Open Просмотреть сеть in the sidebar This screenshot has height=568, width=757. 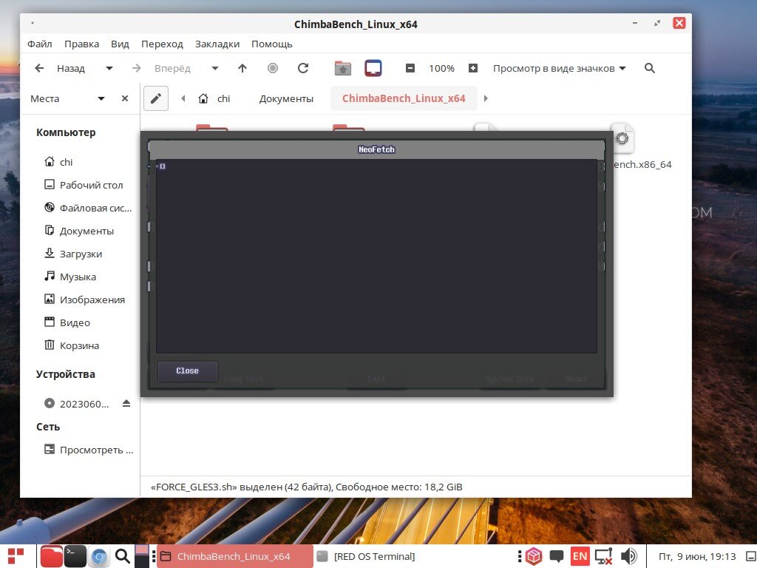click(x=89, y=450)
